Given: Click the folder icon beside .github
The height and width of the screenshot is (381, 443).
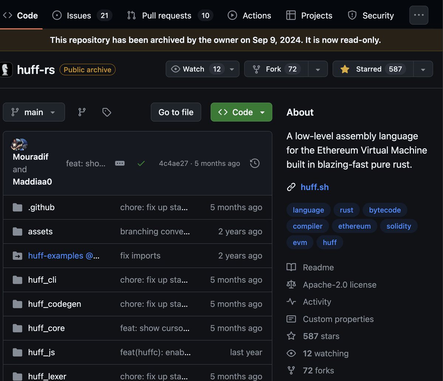Looking at the screenshot, I should click(x=17, y=208).
